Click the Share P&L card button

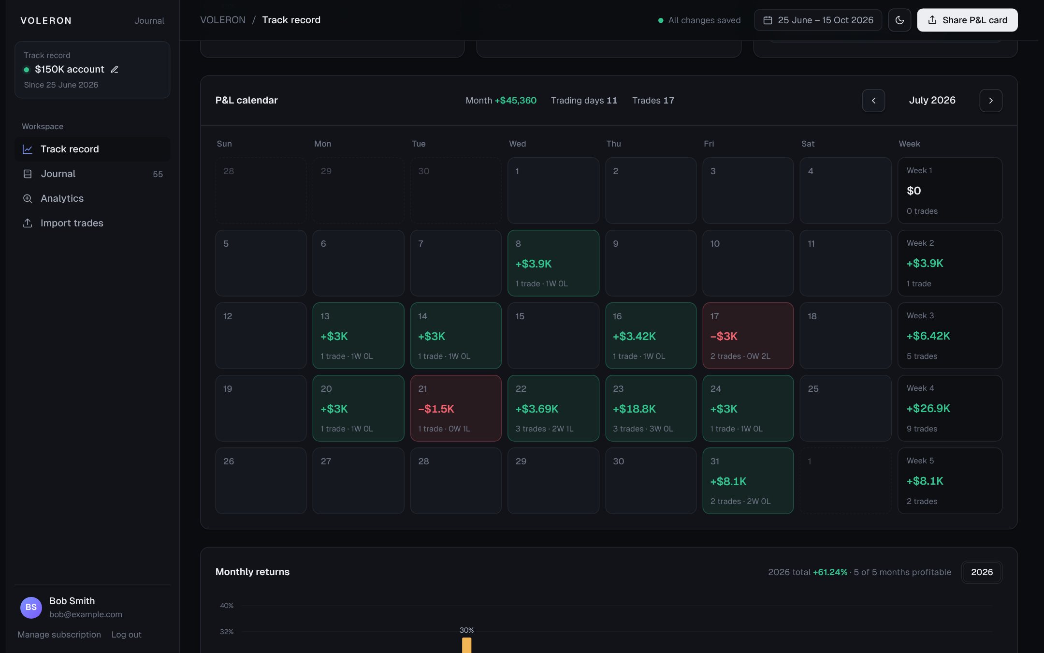point(967,20)
